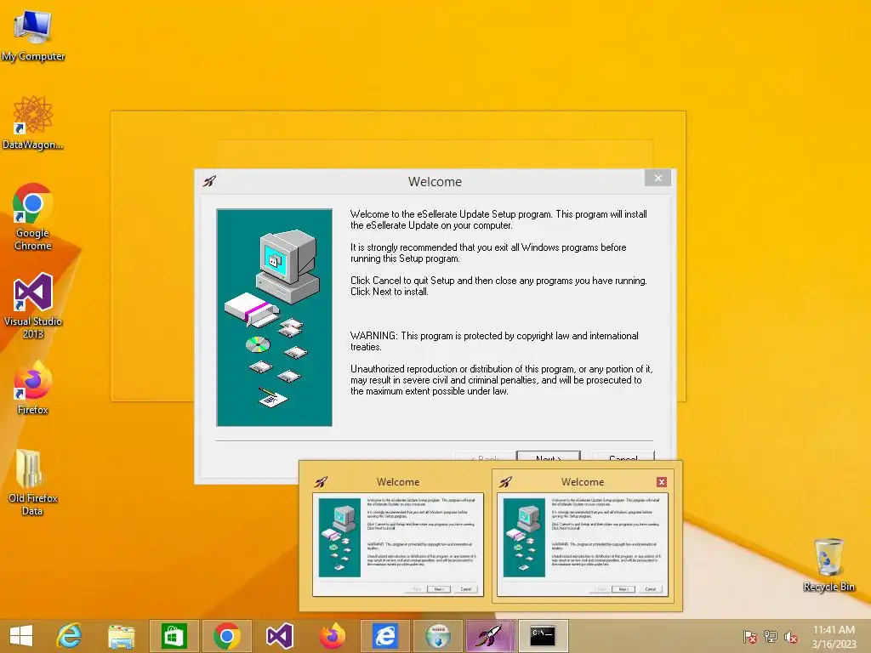Launch Google Chrome from desktop shortcut
This screenshot has height=653, width=871.
[33, 217]
